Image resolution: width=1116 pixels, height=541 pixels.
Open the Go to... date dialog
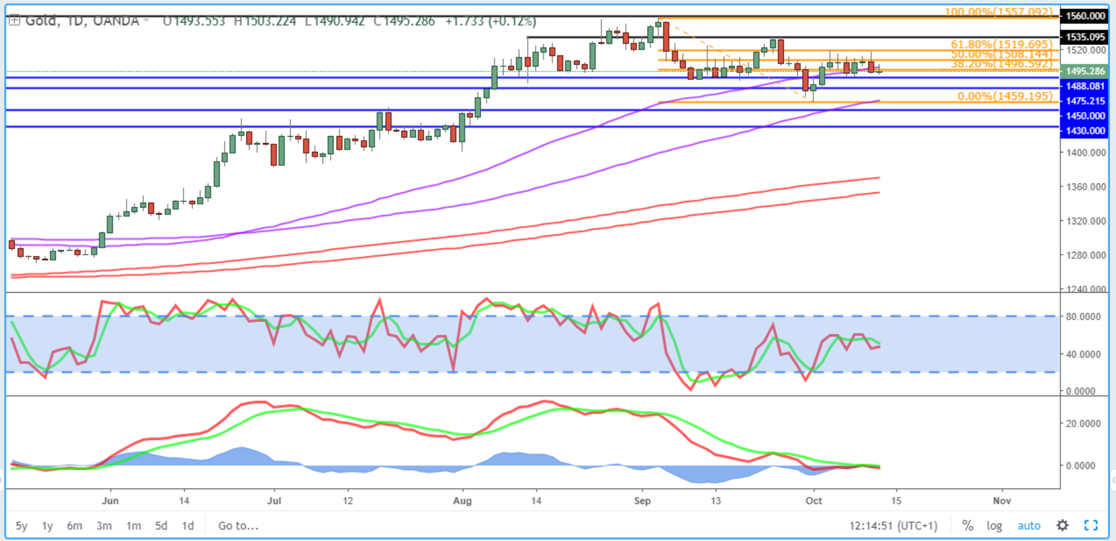[238, 526]
